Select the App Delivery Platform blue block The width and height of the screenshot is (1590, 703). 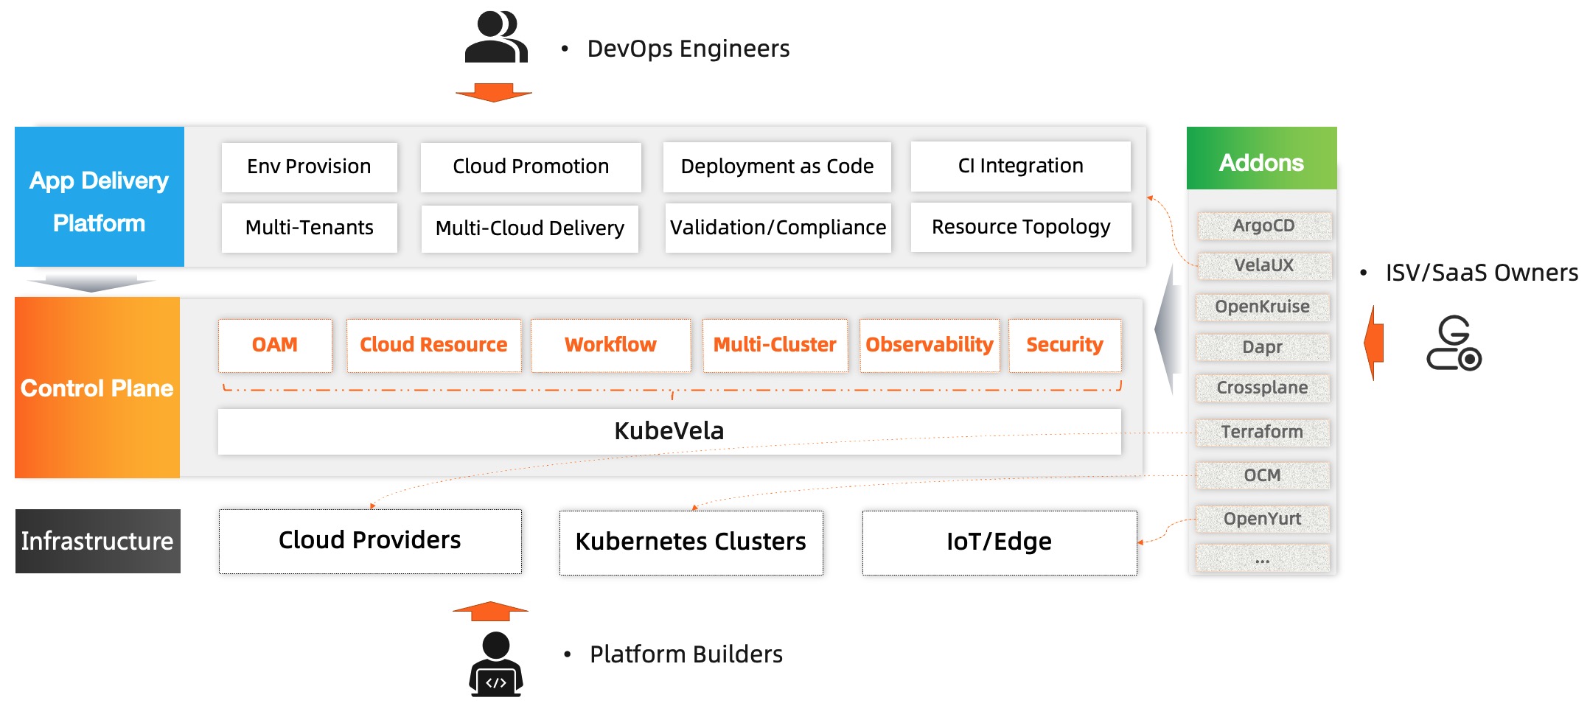[x=100, y=197]
